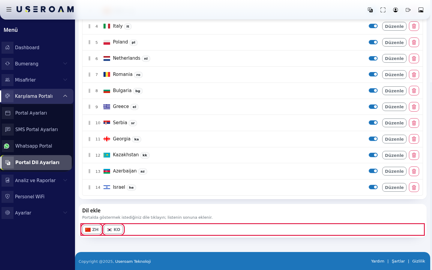The height and width of the screenshot is (270, 432).
Task: Click the Whatsapp Portal icon
Action: (7, 146)
